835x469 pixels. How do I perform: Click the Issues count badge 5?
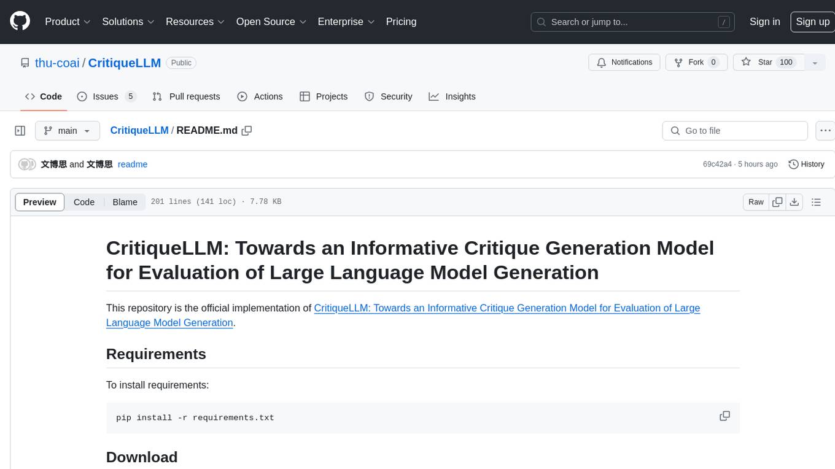[130, 96]
